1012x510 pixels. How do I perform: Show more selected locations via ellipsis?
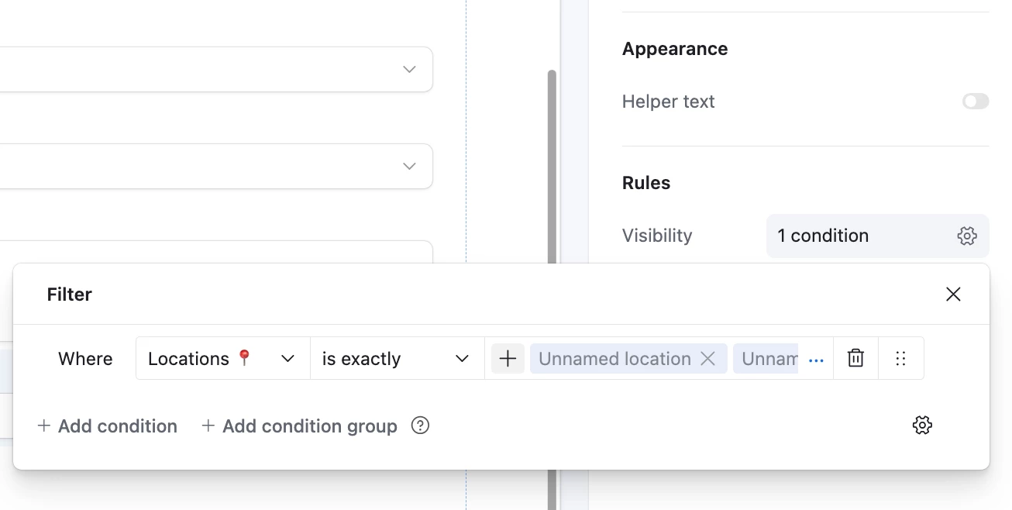(x=816, y=360)
